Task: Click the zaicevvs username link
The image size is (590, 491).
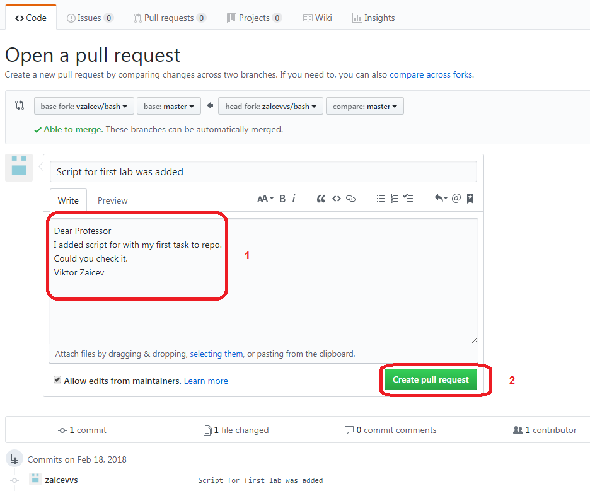Action: 61,480
